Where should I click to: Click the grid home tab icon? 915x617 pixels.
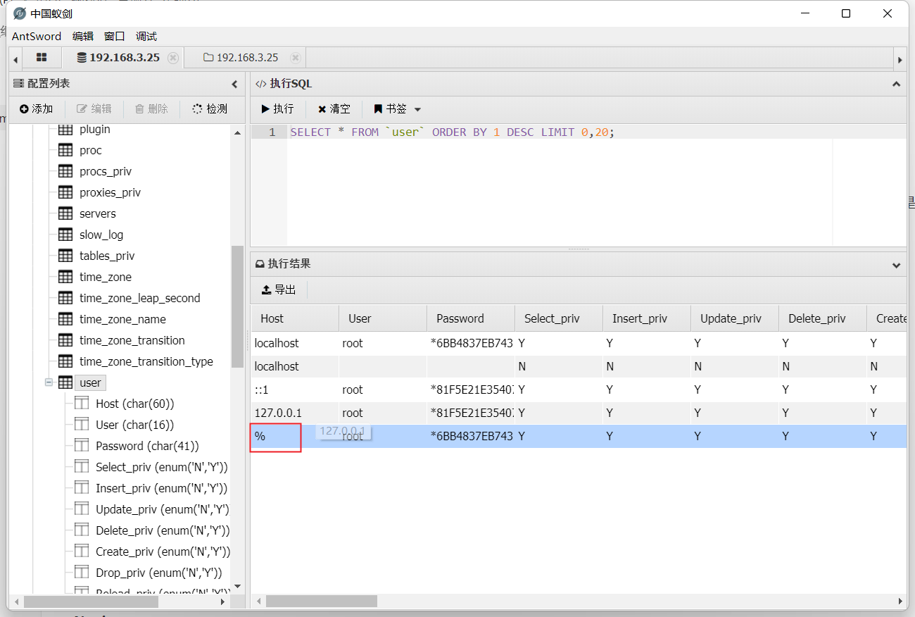coord(42,58)
